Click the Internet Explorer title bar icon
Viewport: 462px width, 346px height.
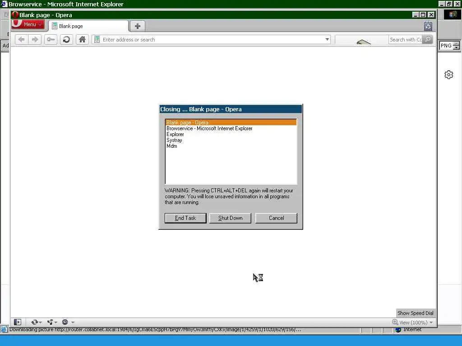(4, 4)
